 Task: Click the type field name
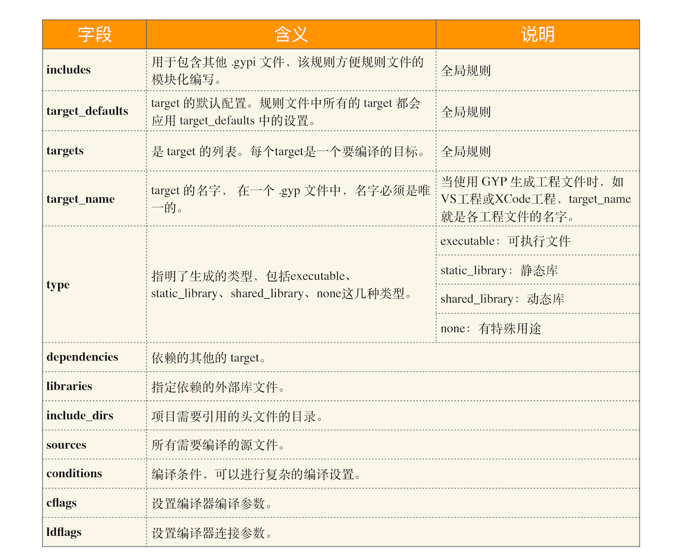pos(58,285)
